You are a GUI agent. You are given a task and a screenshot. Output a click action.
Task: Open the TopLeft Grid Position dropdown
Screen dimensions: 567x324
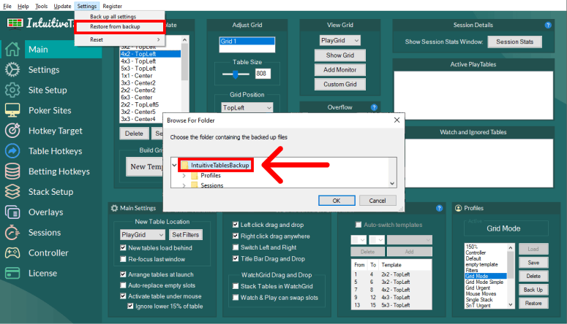coord(247,107)
